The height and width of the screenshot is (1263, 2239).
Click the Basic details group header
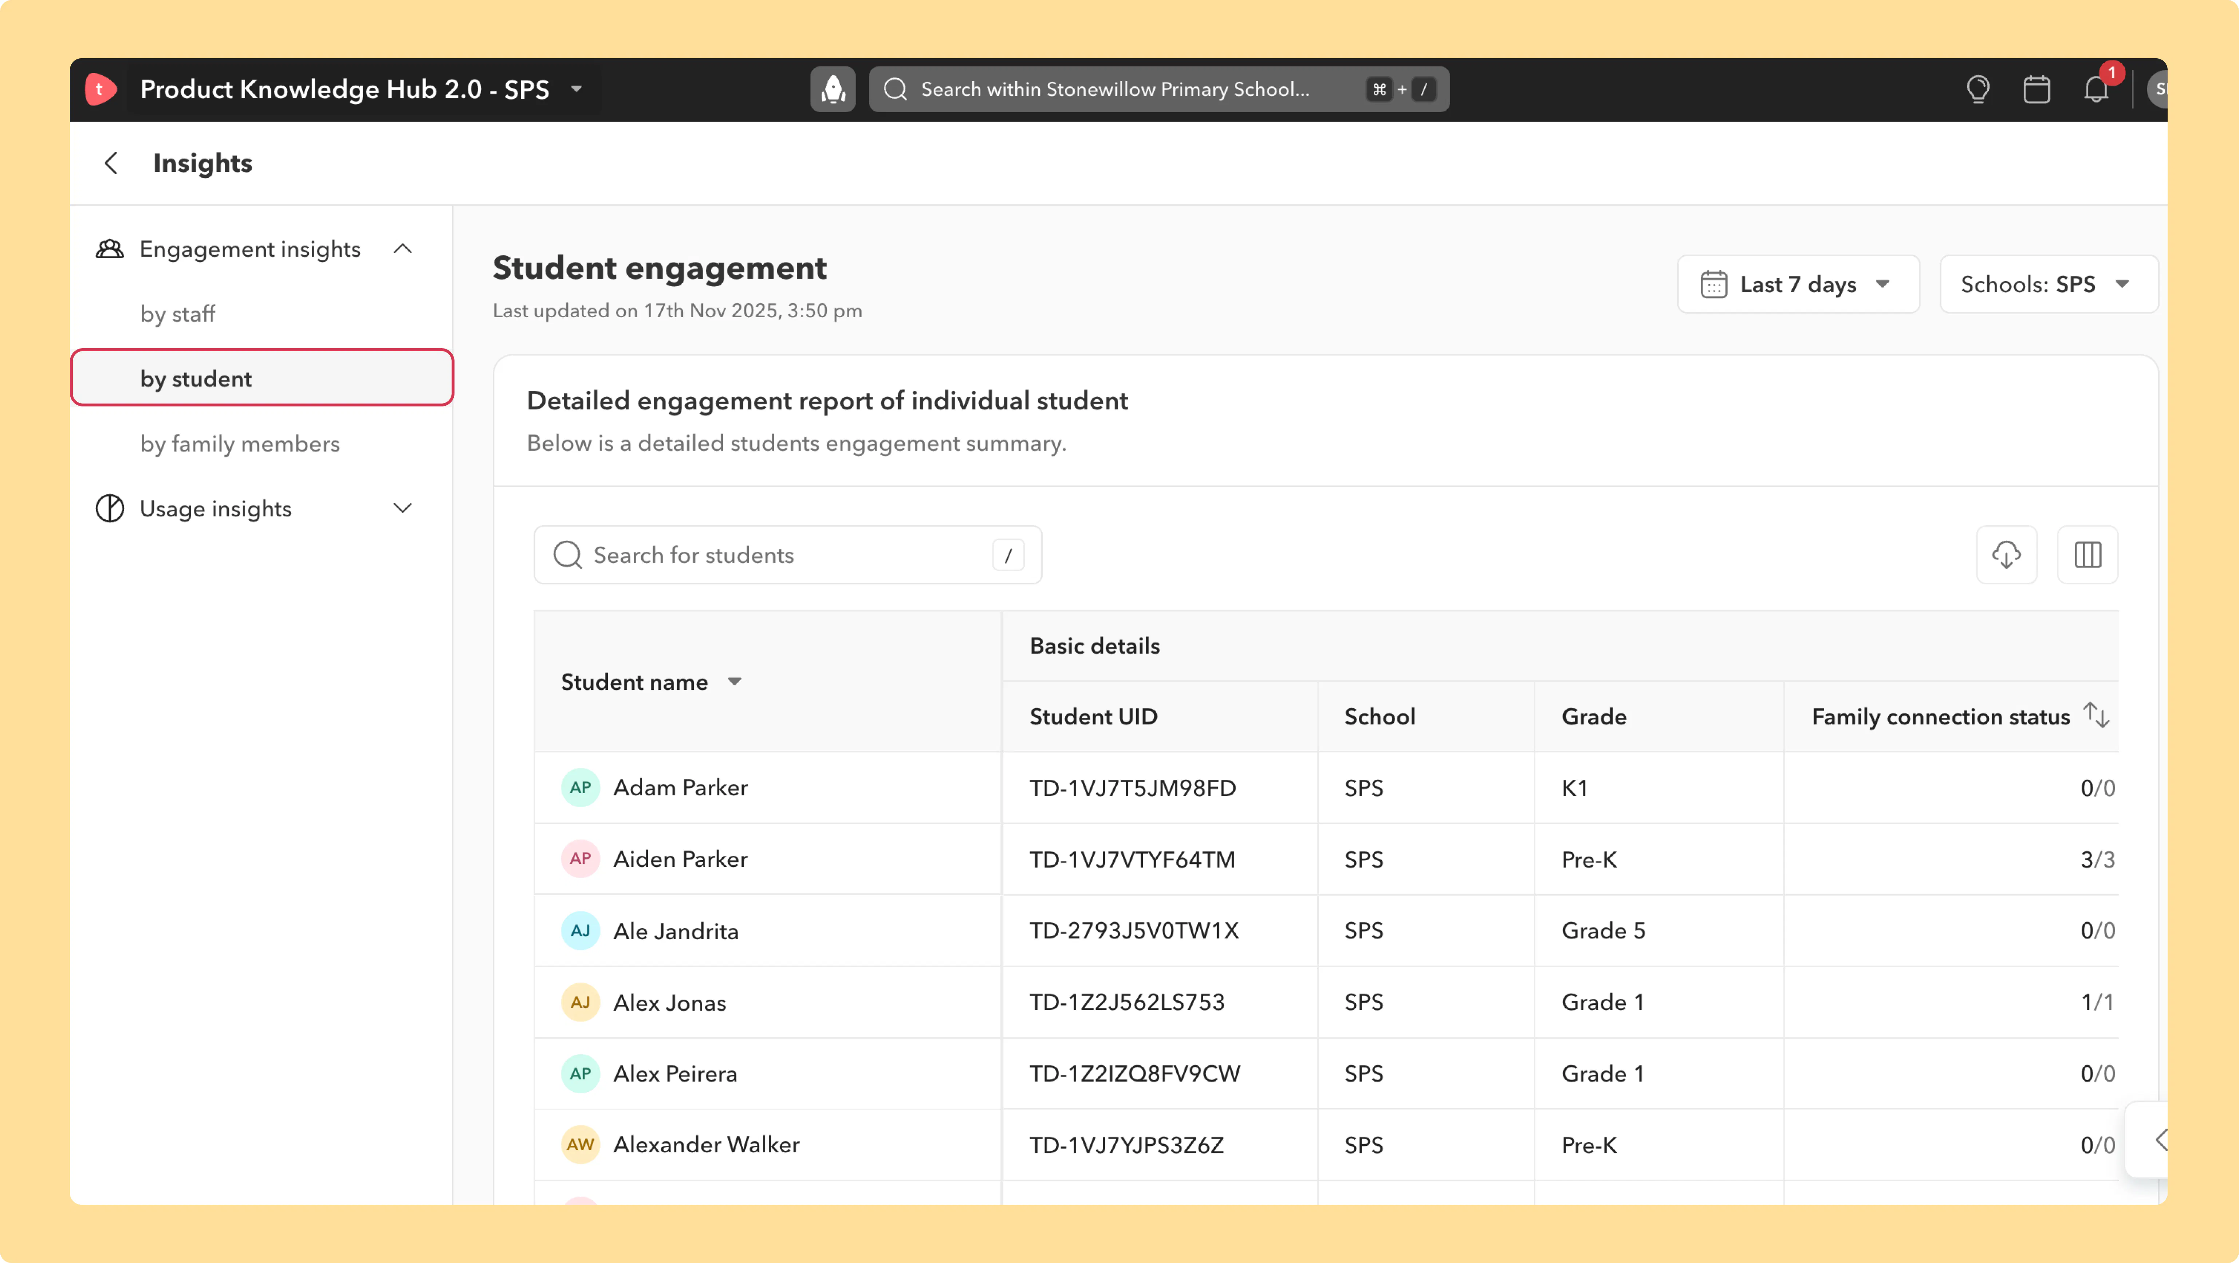(x=1094, y=646)
